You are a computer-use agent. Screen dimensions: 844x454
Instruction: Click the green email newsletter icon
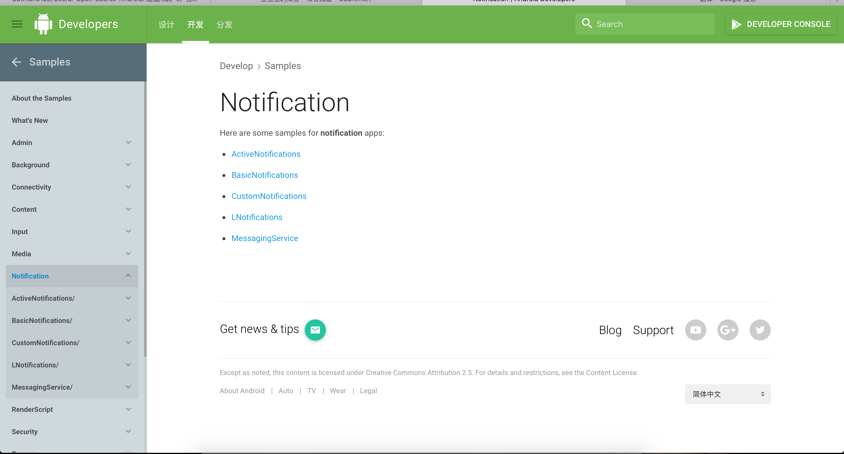(x=315, y=330)
